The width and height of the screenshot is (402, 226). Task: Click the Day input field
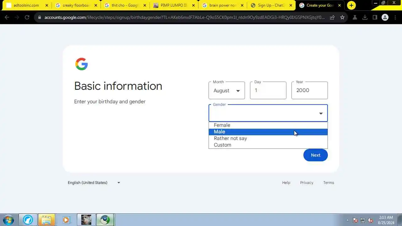tap(268, 90)
